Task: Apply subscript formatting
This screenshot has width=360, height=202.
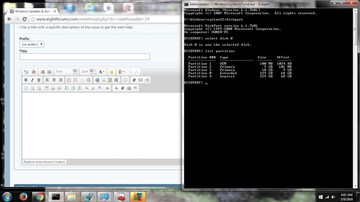Action: coord(87,88)
